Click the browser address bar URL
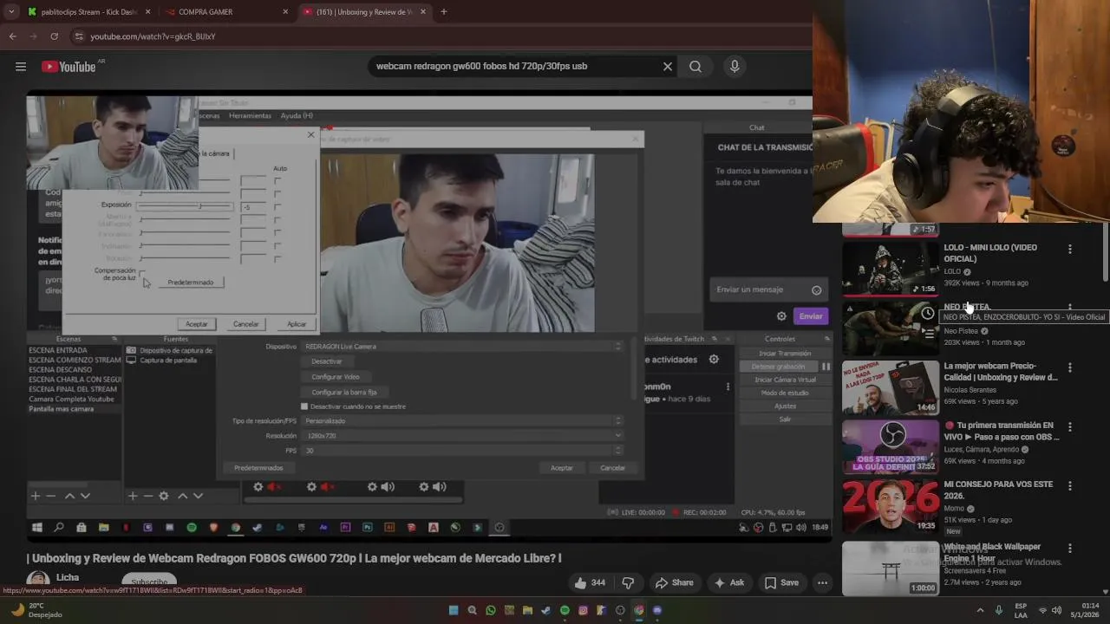1110x624 pixels. [x=153, y=36]
